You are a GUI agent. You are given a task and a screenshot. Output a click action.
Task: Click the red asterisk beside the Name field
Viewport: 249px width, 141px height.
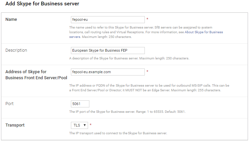click(148, 19)
